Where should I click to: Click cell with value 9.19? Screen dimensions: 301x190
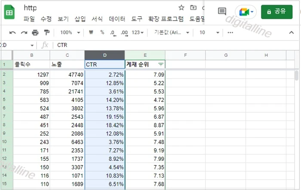145,150
